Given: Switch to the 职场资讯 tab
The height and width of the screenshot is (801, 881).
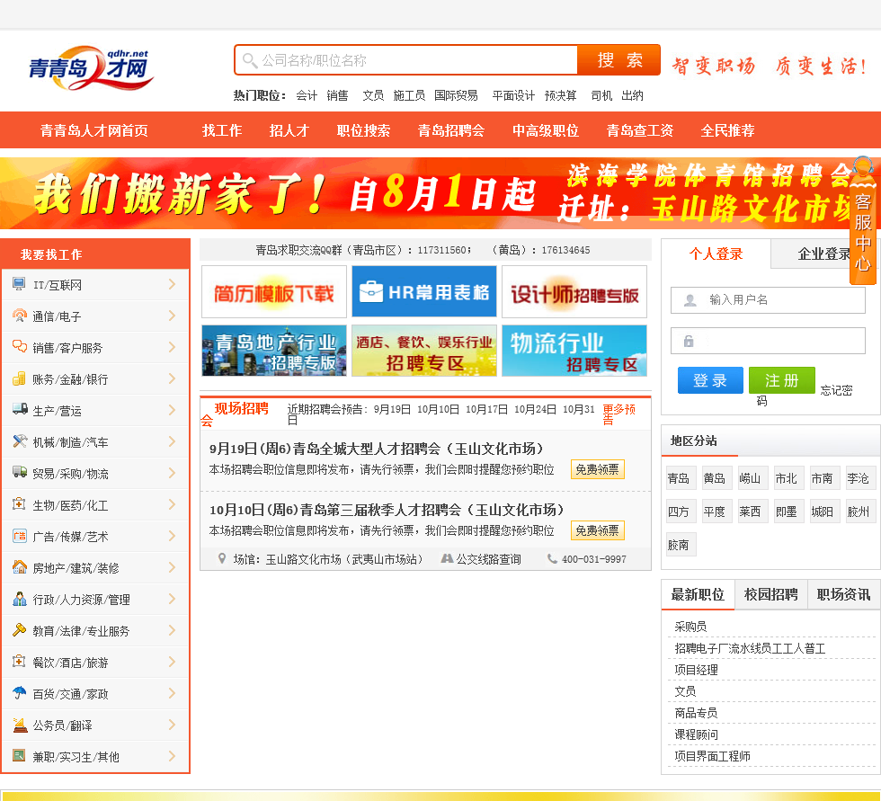Looking at the screenshot, I should (x=843, y=594).
